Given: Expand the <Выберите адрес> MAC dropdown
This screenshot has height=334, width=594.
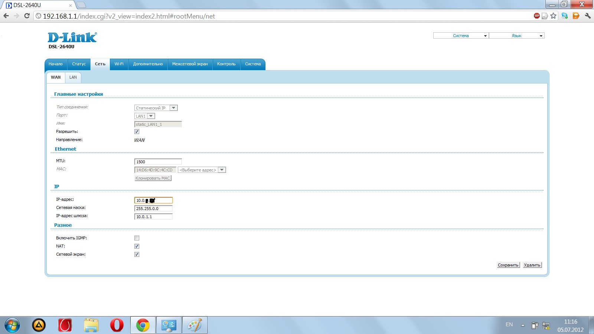Looking at the screenshot, I should [x=202, y=170].
